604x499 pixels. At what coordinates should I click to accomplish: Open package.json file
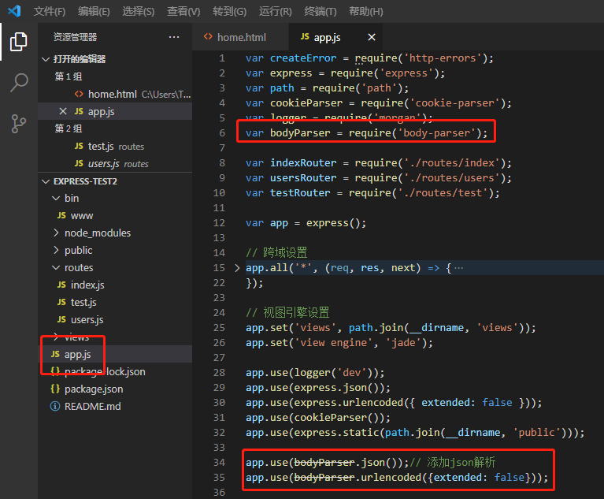coord(115,389)
